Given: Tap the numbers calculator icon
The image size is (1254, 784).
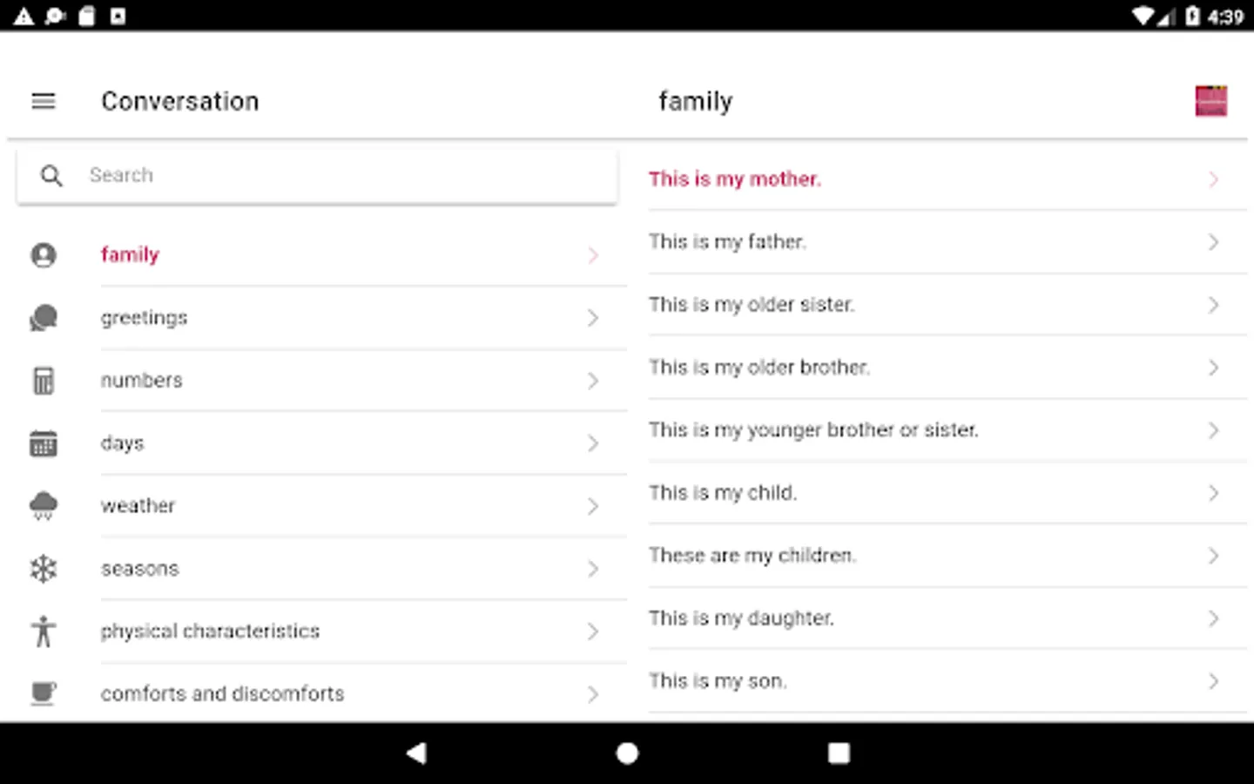Looking at the screenshot, I should (44, 381).
